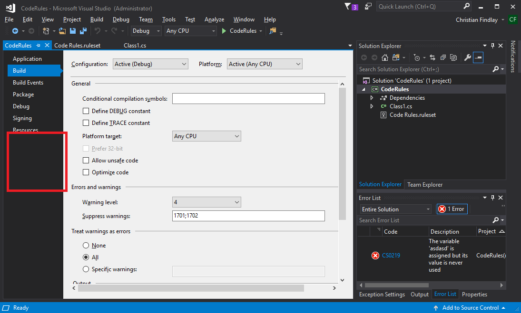Screen dimensions: 521x313
Task: Toggle Preview Selected Items icon in Solution Explorer
Action: [x=478, y=57]
